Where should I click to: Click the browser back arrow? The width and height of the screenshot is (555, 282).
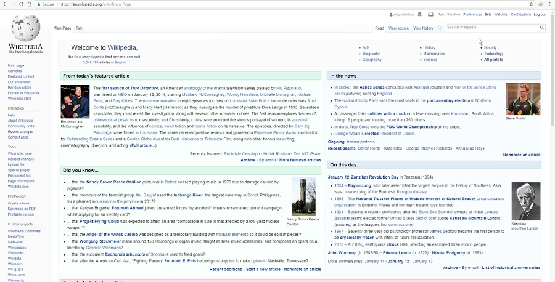pos(5,4)
